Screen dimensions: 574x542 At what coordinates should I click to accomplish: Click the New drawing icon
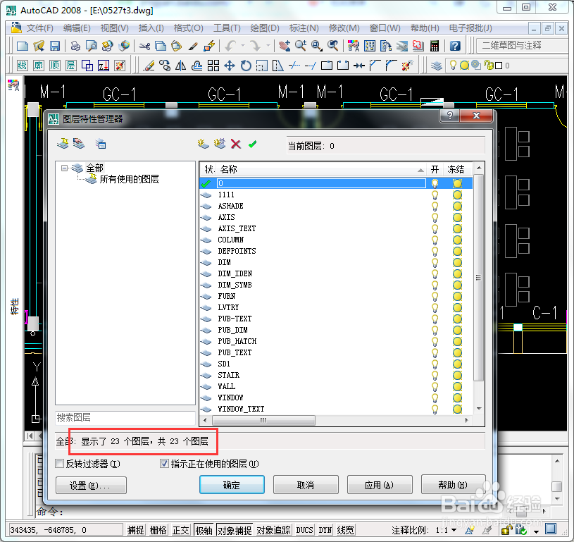pyautogui.click(x=23, y=46)
